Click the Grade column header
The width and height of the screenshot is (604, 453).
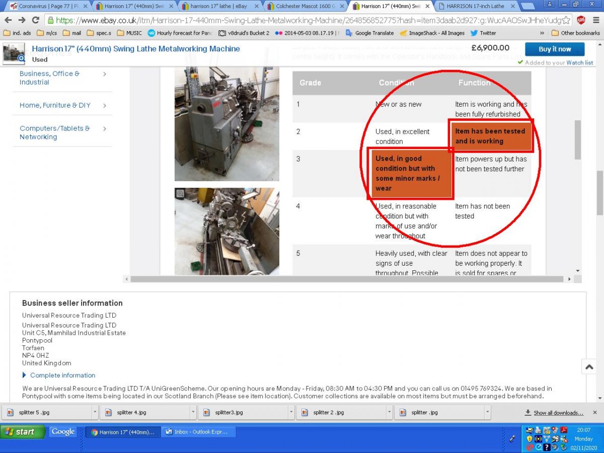(x=310, y=83)
